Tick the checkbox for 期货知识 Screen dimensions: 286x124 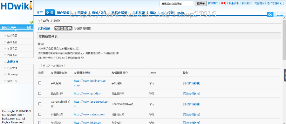(40, 122)
